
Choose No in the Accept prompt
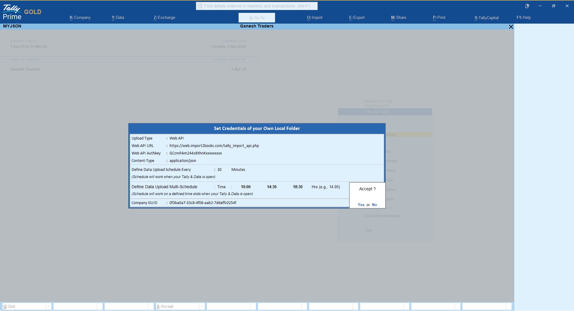(374, 205)
